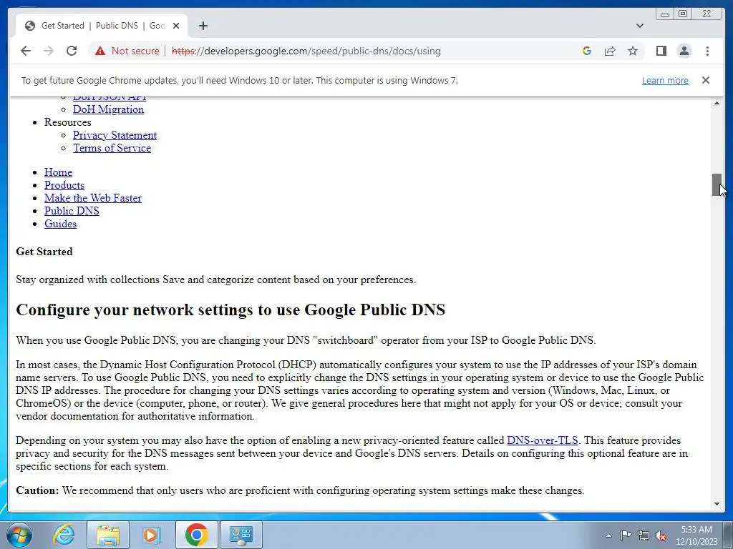This screenshot has width=733, height=549.
Task: Open the DoH Migration link
Action: tap(109, 109)
